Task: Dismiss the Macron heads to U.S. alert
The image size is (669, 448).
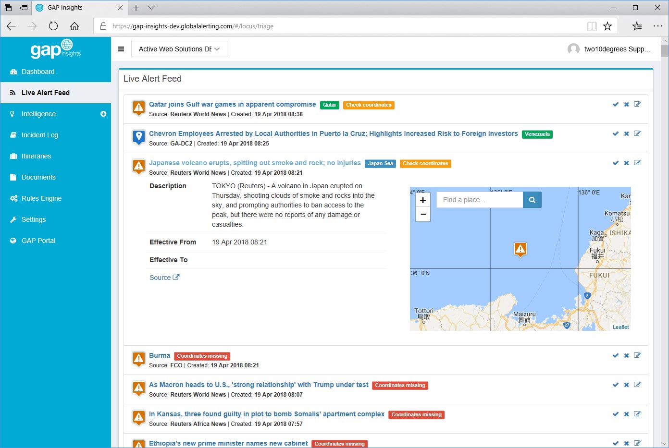Action: click(626, 385)
